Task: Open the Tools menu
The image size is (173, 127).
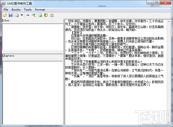Action: [x=28, y=10]
